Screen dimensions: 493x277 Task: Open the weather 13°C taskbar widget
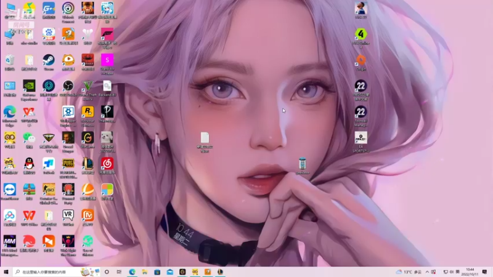pyautogui.click(x=409, y=272)
